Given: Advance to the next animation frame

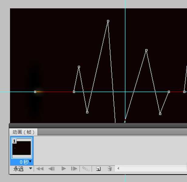Looking at the screenshot, I should (74, 169).
